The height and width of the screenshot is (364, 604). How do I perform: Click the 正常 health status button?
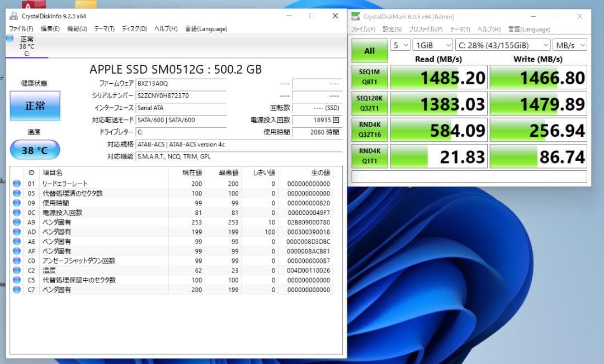35,106
